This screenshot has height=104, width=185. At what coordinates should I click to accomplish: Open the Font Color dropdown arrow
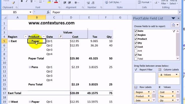tap(59, 1)
